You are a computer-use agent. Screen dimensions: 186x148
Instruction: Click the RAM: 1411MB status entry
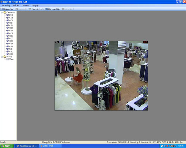(168, 142)
